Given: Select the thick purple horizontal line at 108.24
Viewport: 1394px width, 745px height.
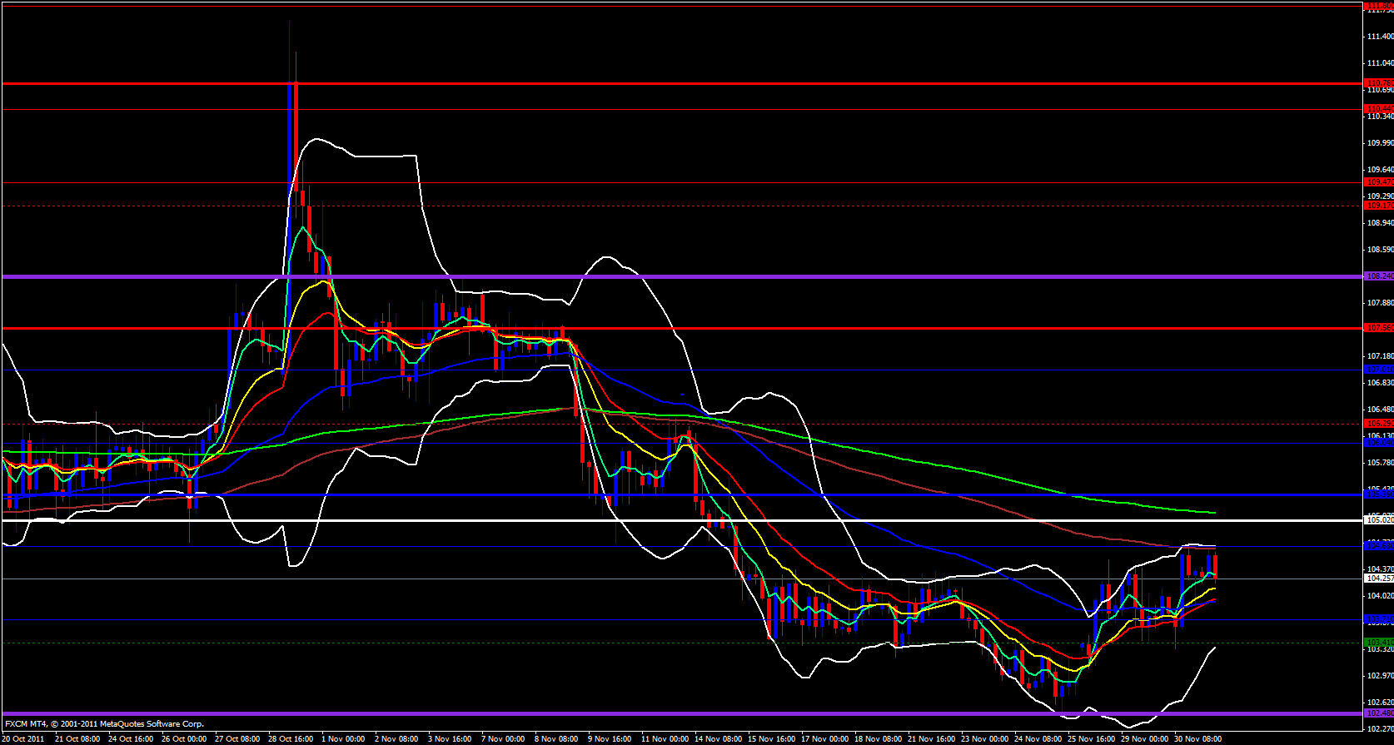Looking at the screenshot, I should point(683,276).
